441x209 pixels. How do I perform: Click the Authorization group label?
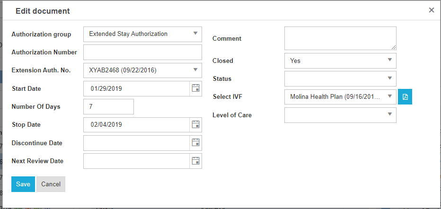(41, 35)
